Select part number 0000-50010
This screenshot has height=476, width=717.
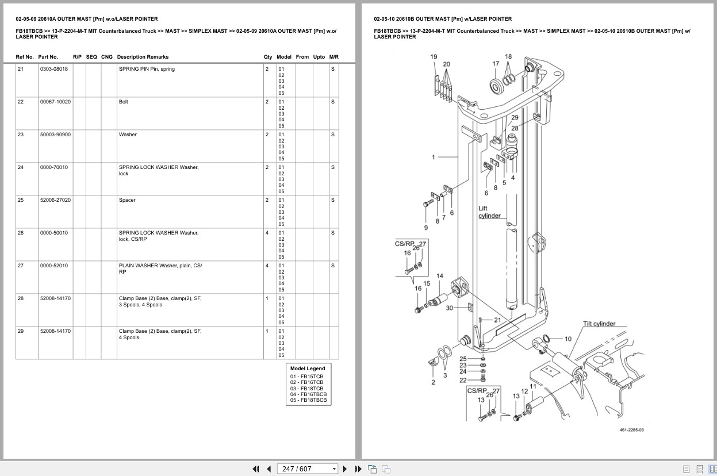pos(53,233)
